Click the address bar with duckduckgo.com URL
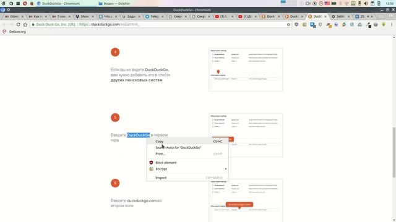Image resolution: width=396 pixels, height=222 pixels. [x=161, y=25]
